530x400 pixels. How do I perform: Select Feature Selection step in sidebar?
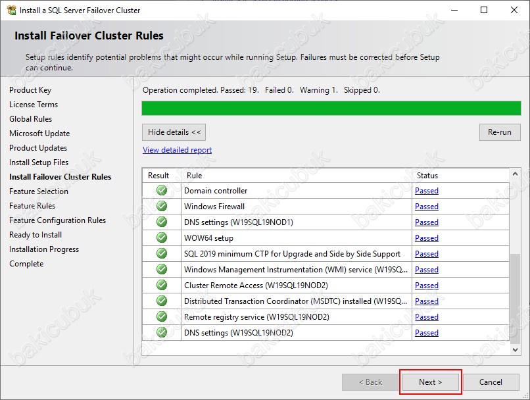(x=39, y=191)
